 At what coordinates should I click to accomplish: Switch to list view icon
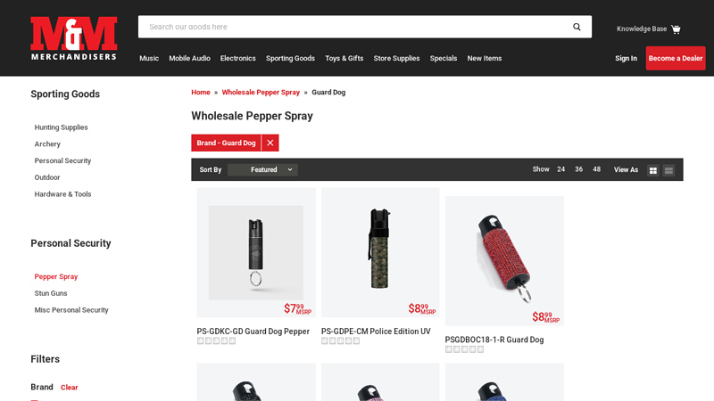point(668,170)
